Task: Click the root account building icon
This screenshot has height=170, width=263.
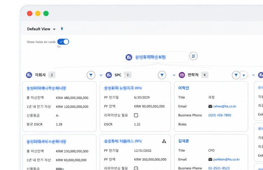Action: (x=129, y=57)
